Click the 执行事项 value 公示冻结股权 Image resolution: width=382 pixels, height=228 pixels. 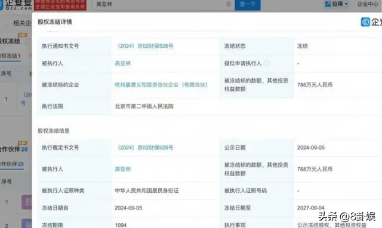point(332,226)
